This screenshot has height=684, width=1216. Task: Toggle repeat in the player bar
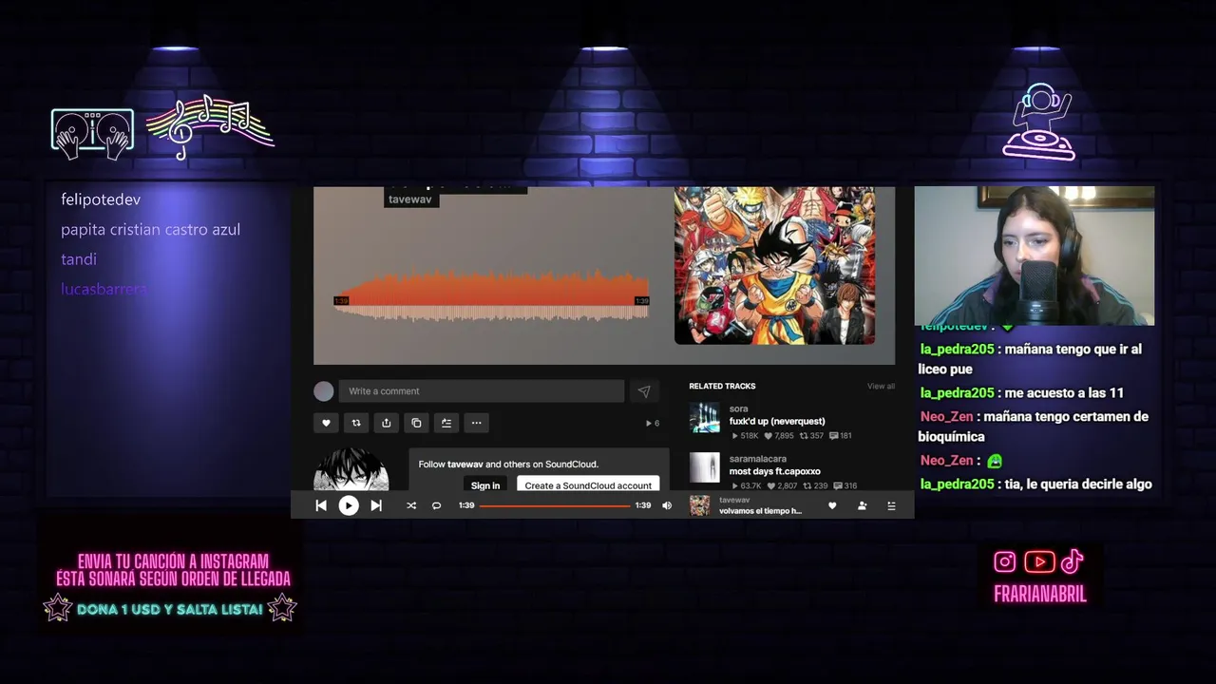[x=436, y=505]
